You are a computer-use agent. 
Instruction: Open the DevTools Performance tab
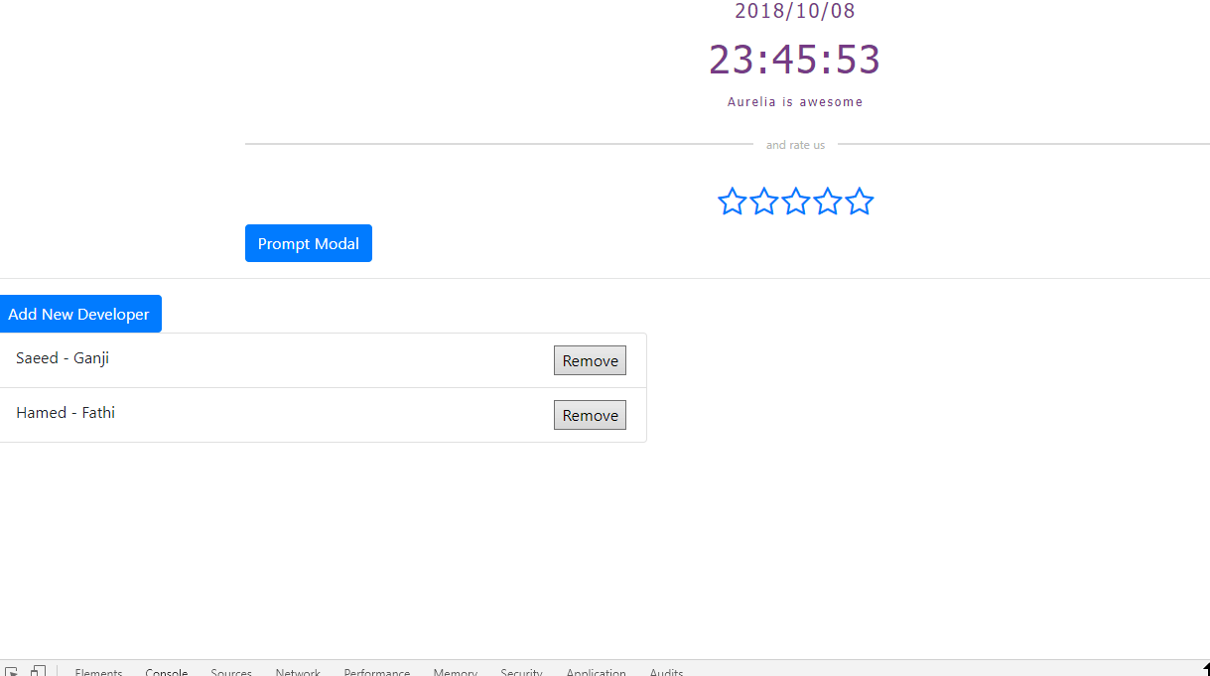coord(377,672)
